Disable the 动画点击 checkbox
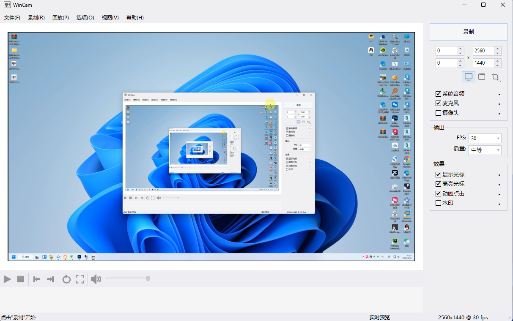 pyautogui.click(x=438, y=194)
